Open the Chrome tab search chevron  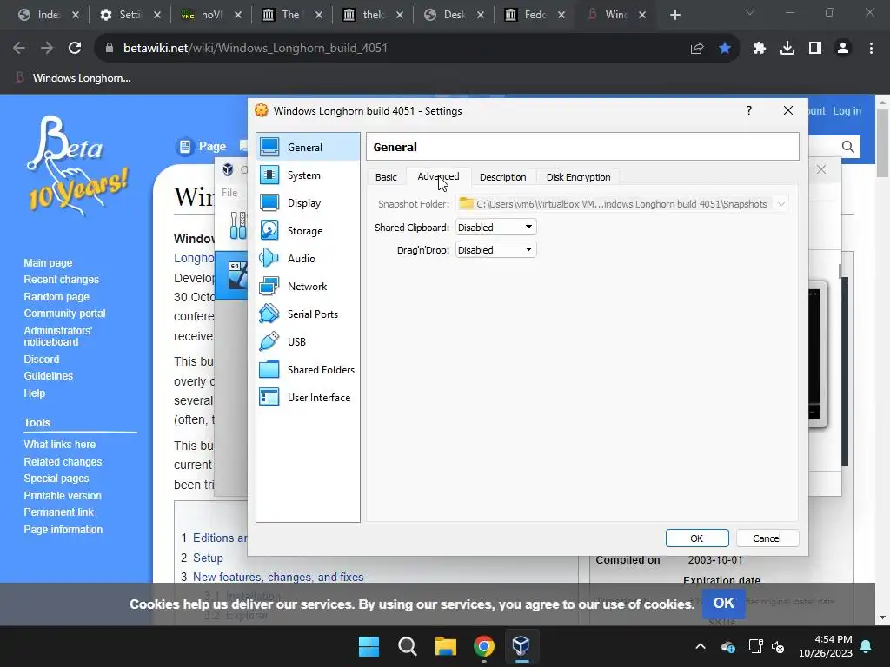(x=750, y=12)
